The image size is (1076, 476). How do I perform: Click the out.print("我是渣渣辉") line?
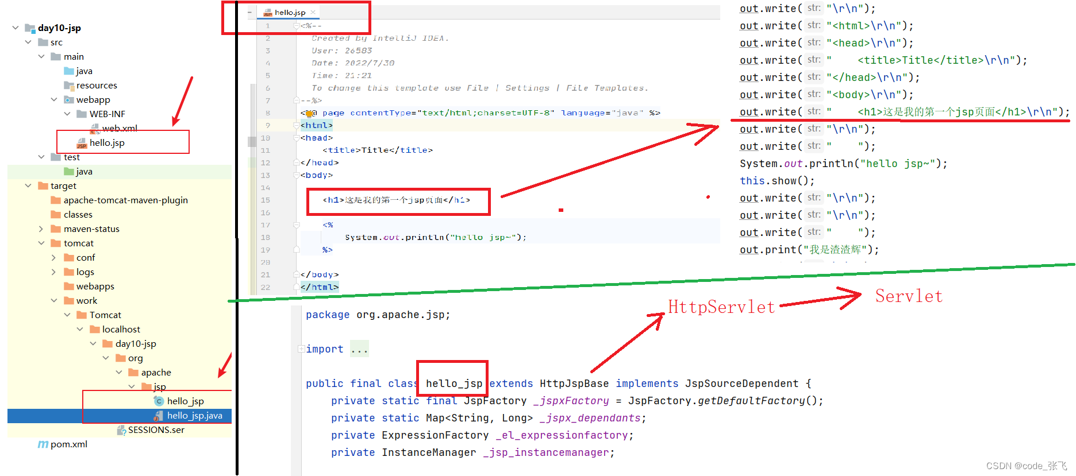(809, 250)
